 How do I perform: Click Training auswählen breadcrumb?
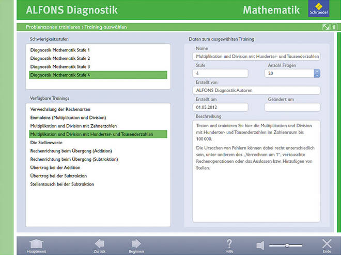pyautogui.click(x=105, y=27)
